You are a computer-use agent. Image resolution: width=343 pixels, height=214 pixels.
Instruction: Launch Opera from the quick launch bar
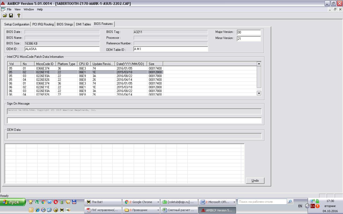pos(56,202)
